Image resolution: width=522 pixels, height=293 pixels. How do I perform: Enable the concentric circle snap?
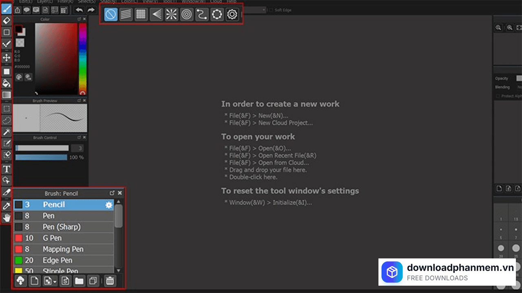pyautogui.click(x=186, y=15)
